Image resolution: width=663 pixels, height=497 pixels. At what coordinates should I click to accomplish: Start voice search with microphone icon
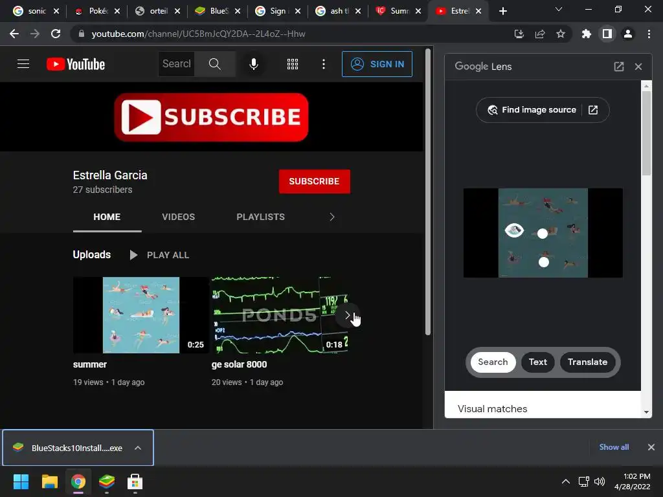(x=254, y=64)
